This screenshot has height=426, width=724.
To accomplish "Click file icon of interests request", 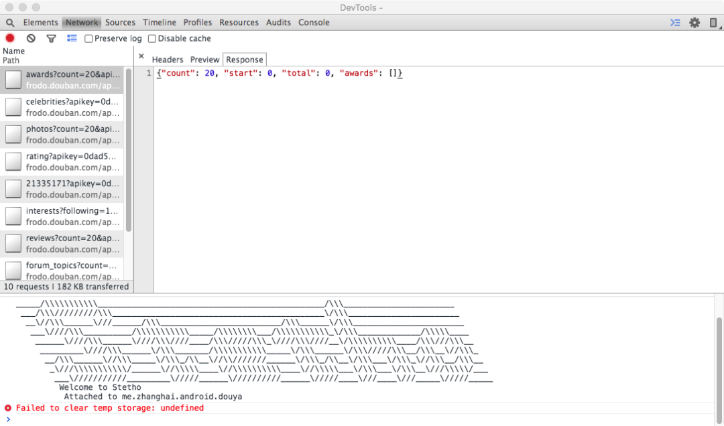I will click(x=13, y=216).
